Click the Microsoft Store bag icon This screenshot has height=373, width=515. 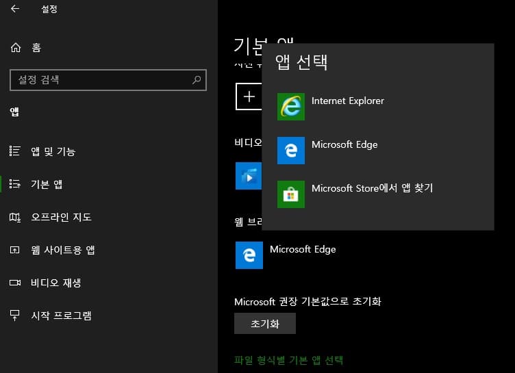point(291,194)
